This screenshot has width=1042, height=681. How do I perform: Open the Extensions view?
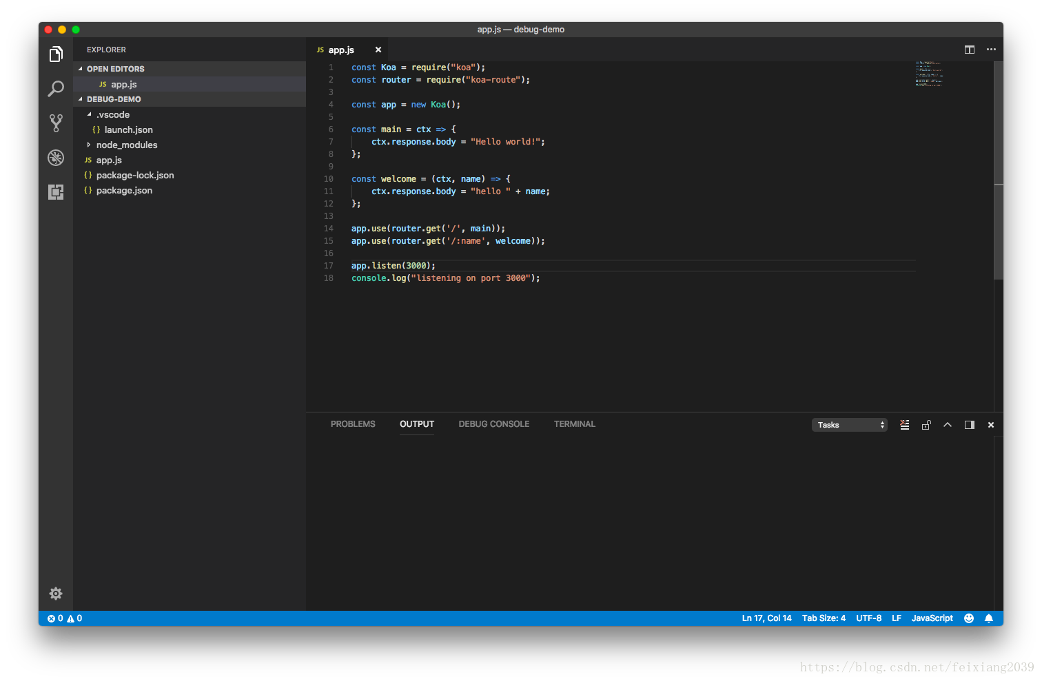(x=56, y=192)
